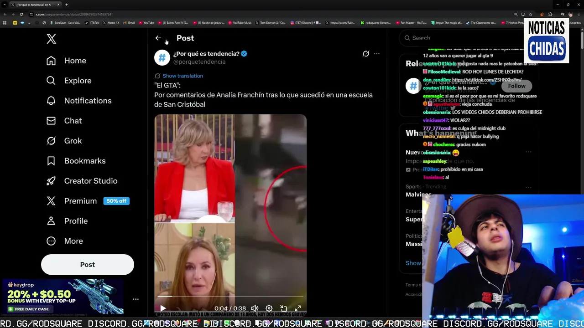Follow the relevant account
The image size is (584, 328).
pos(516,86)
